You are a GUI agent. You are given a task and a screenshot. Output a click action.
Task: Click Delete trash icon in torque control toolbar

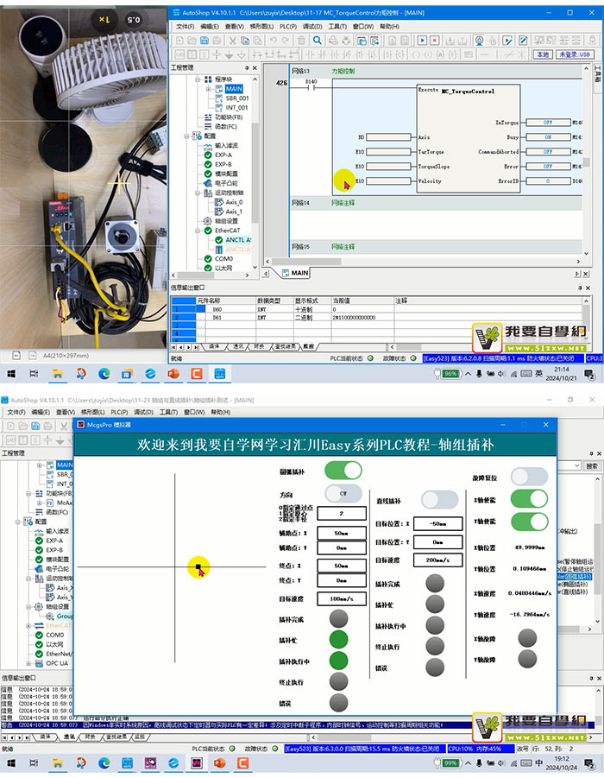click(301, 41)
